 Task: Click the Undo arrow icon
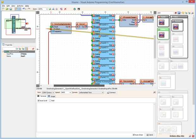click(24, 9)
